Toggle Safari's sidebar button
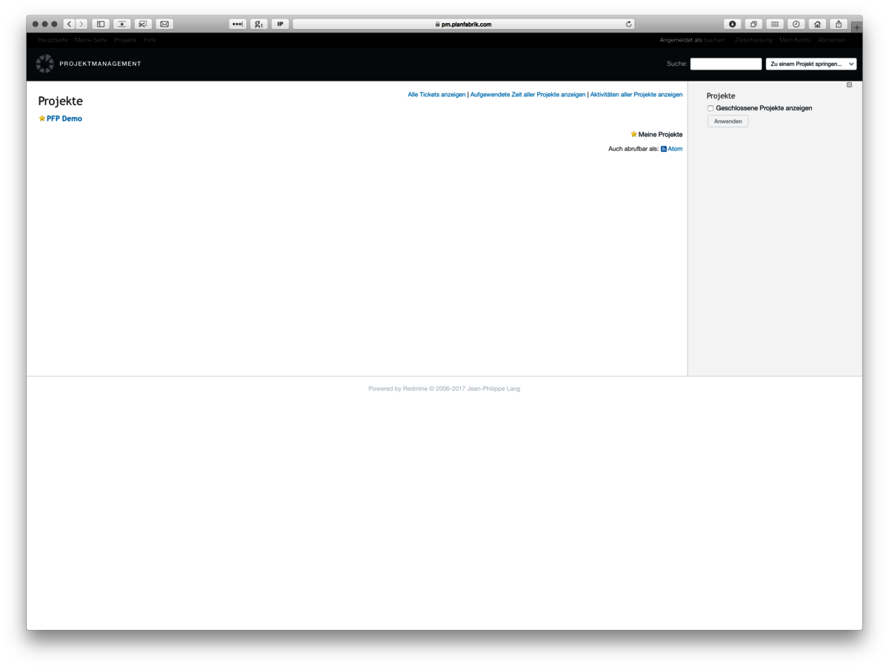Image resolution: width=889 pixels, height=668 pixels. tap(101, 24)
